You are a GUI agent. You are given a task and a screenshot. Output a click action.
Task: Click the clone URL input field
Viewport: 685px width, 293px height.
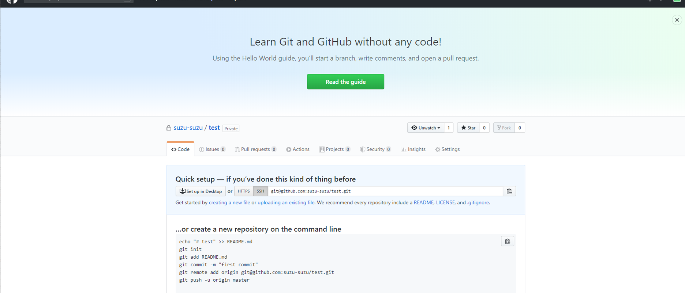coord(385,191)
